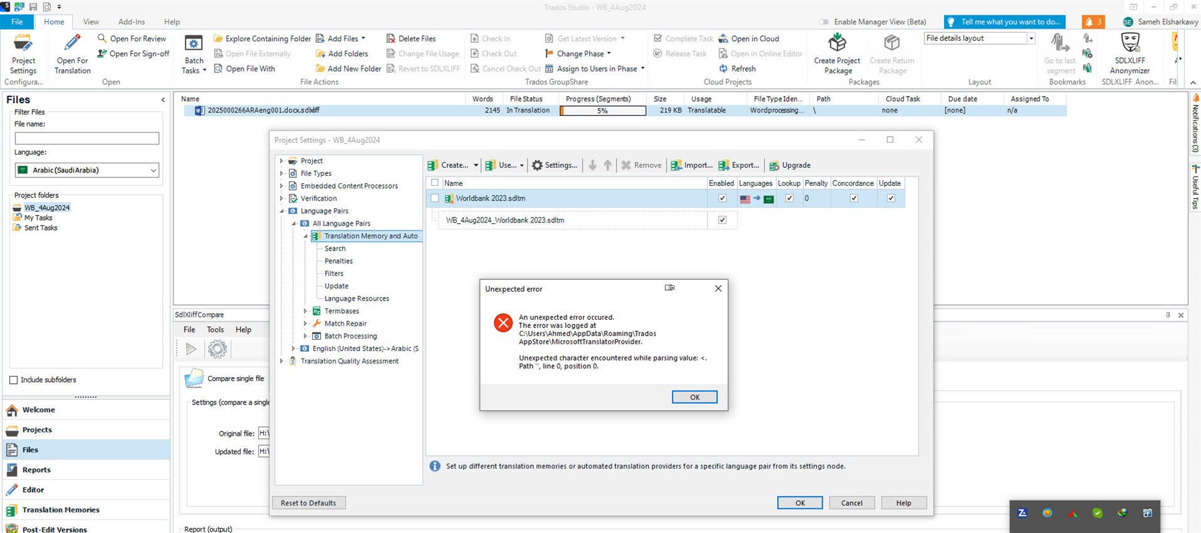
Task: Click the info icon below TM list
Action: coord(435,466)
